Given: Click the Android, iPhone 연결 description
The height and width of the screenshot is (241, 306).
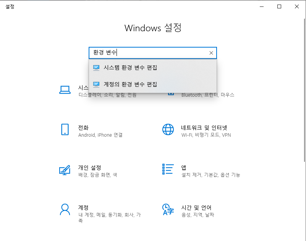Looking at the screenshot, I should [x=100, y=135].
